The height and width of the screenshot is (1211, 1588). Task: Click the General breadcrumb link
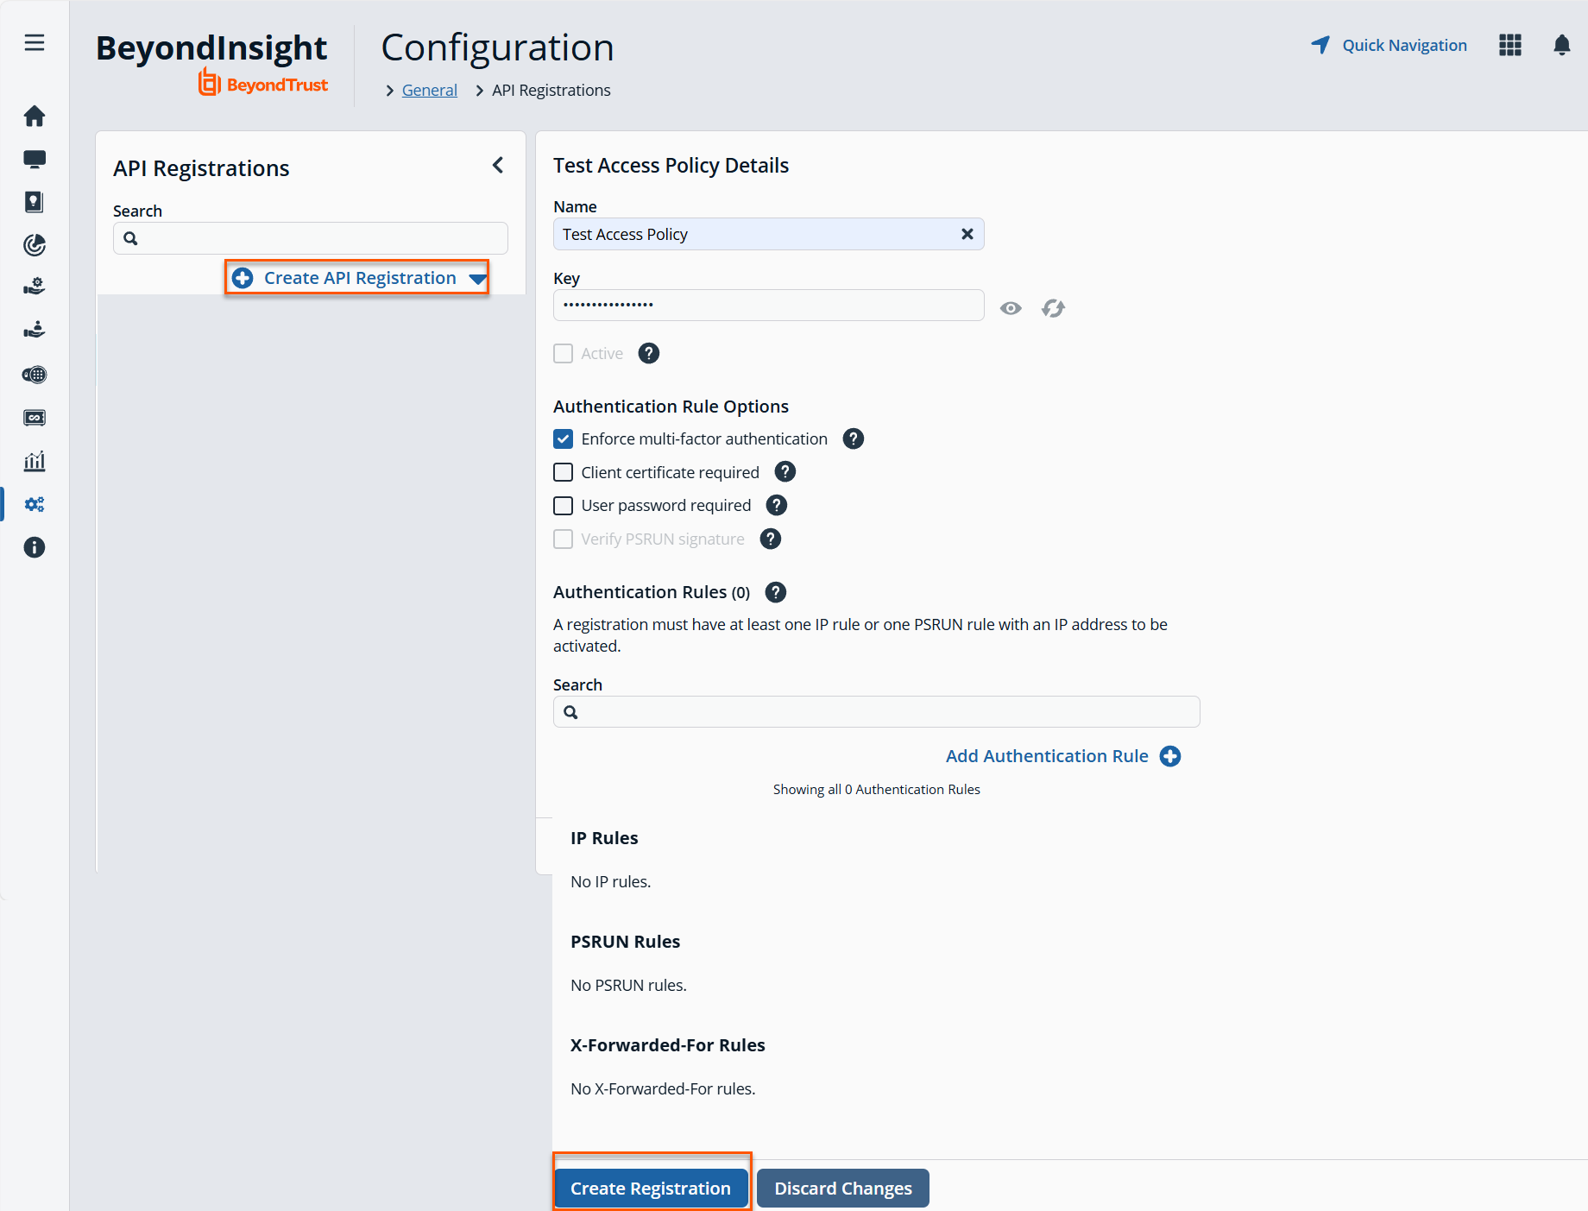point(430,90)
